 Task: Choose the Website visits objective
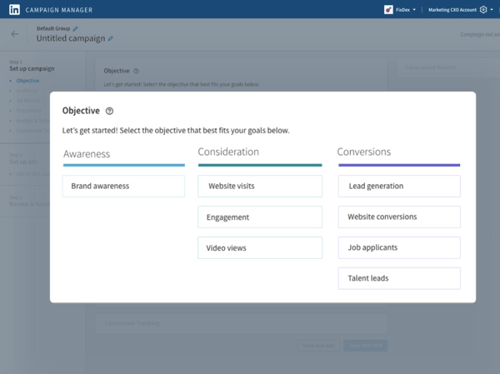[260, 187]
